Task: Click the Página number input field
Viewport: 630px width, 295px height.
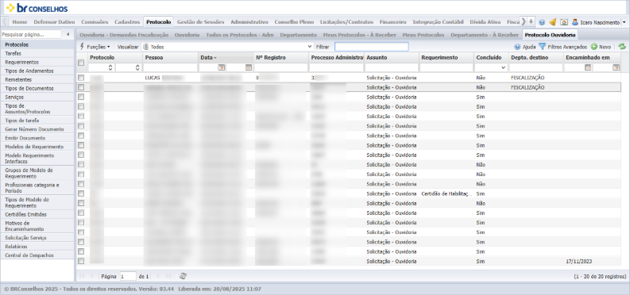Action: pyautogui.click(x=128, y=276)
